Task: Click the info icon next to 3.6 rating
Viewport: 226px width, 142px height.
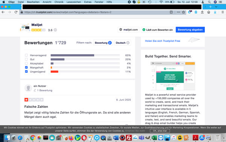Action: (55, 30)
